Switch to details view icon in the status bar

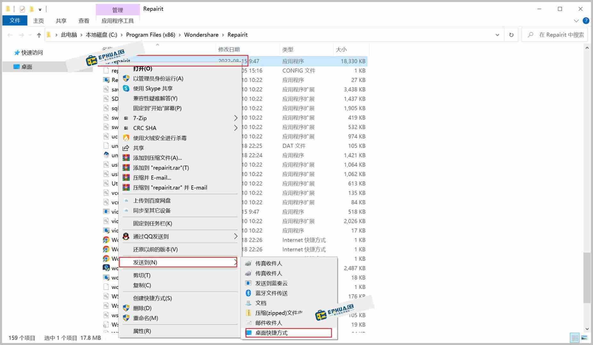pos(575,338)
